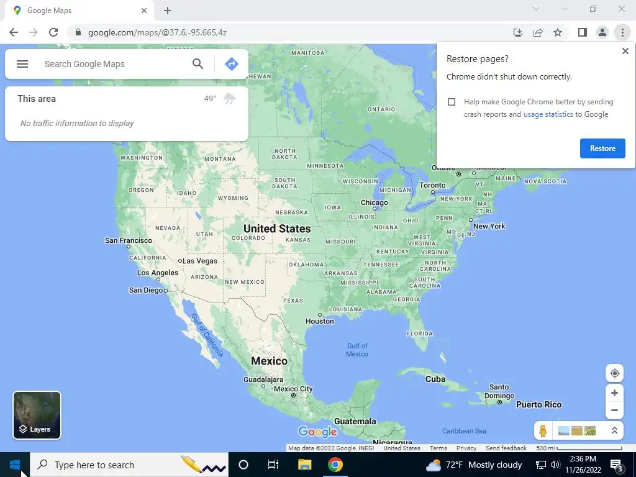Open the Google Maps hamburger menu
The width and height of the screenshot is (636, 477).
(x=22, y=64)
